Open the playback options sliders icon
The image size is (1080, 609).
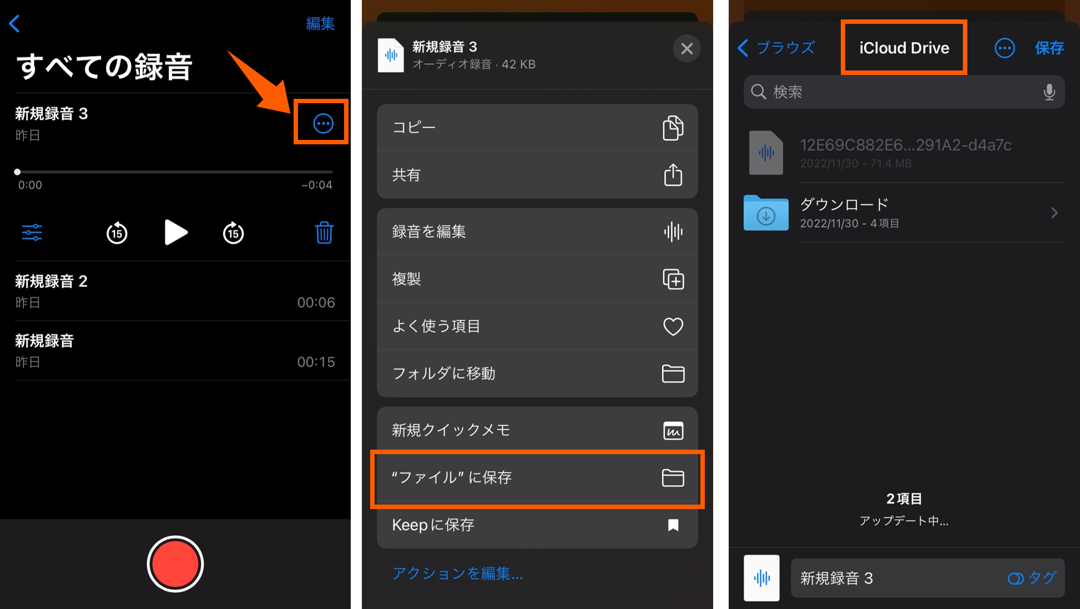(32, 232)
